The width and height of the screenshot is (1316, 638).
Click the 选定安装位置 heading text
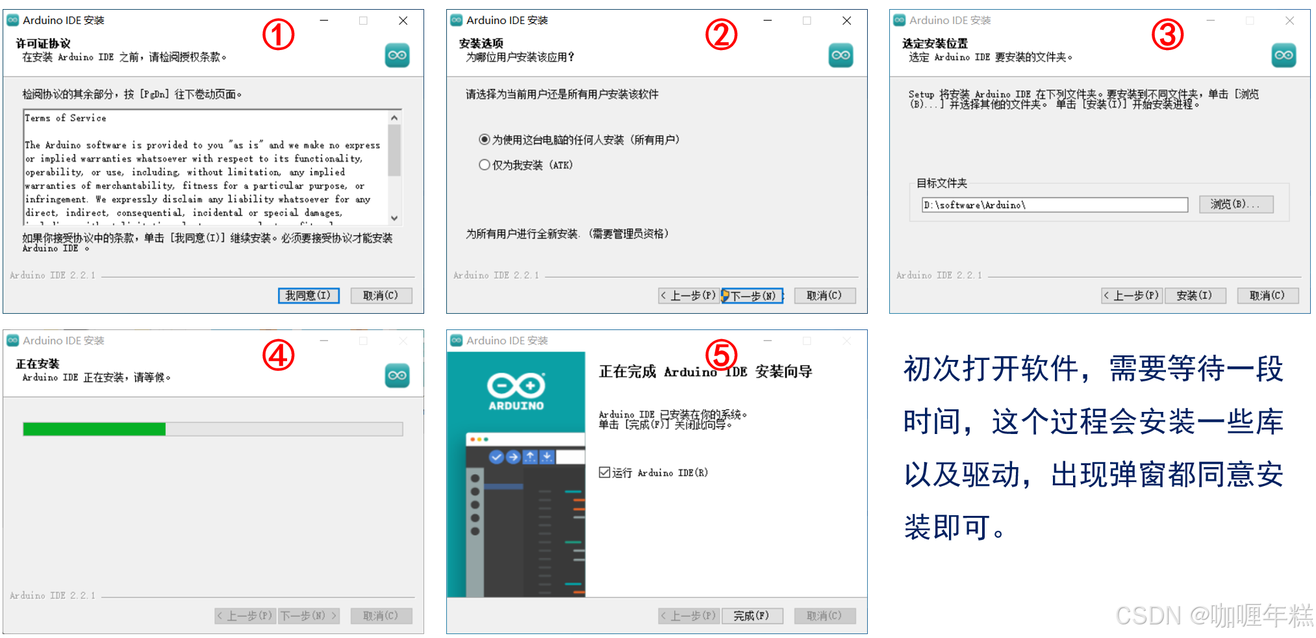[x=935, y=44]
